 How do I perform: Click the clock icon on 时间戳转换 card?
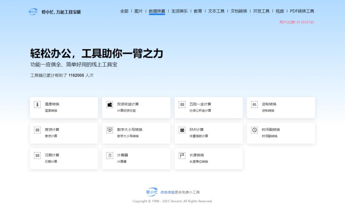[x=255, y=130]
